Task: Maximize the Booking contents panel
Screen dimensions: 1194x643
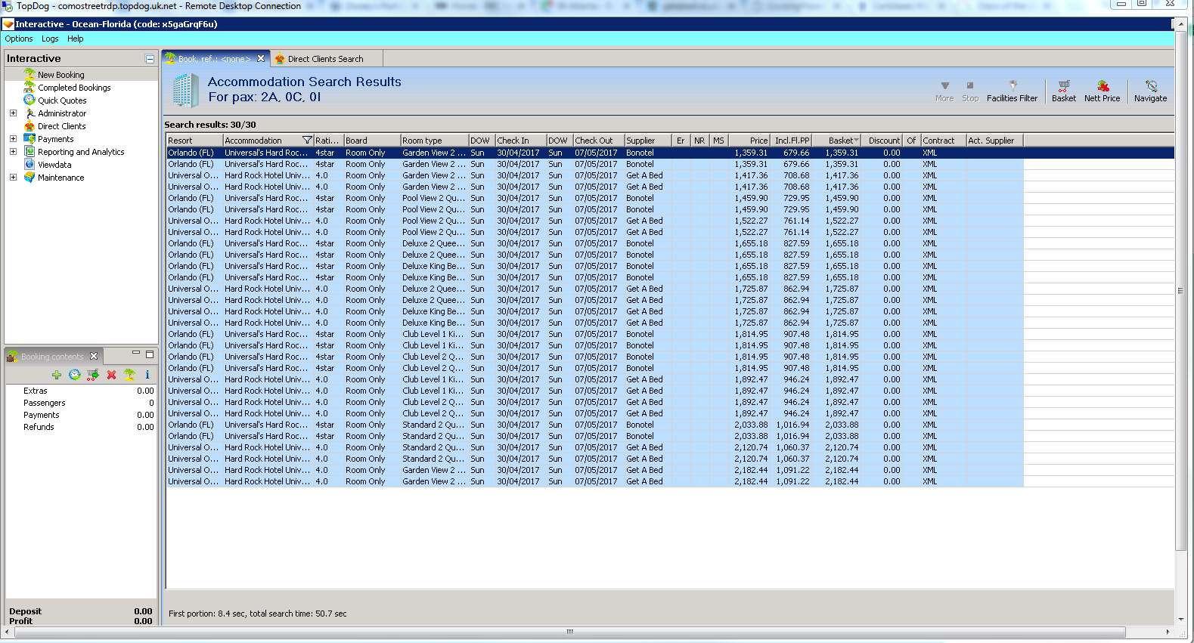Action: [x=150, y=354]
